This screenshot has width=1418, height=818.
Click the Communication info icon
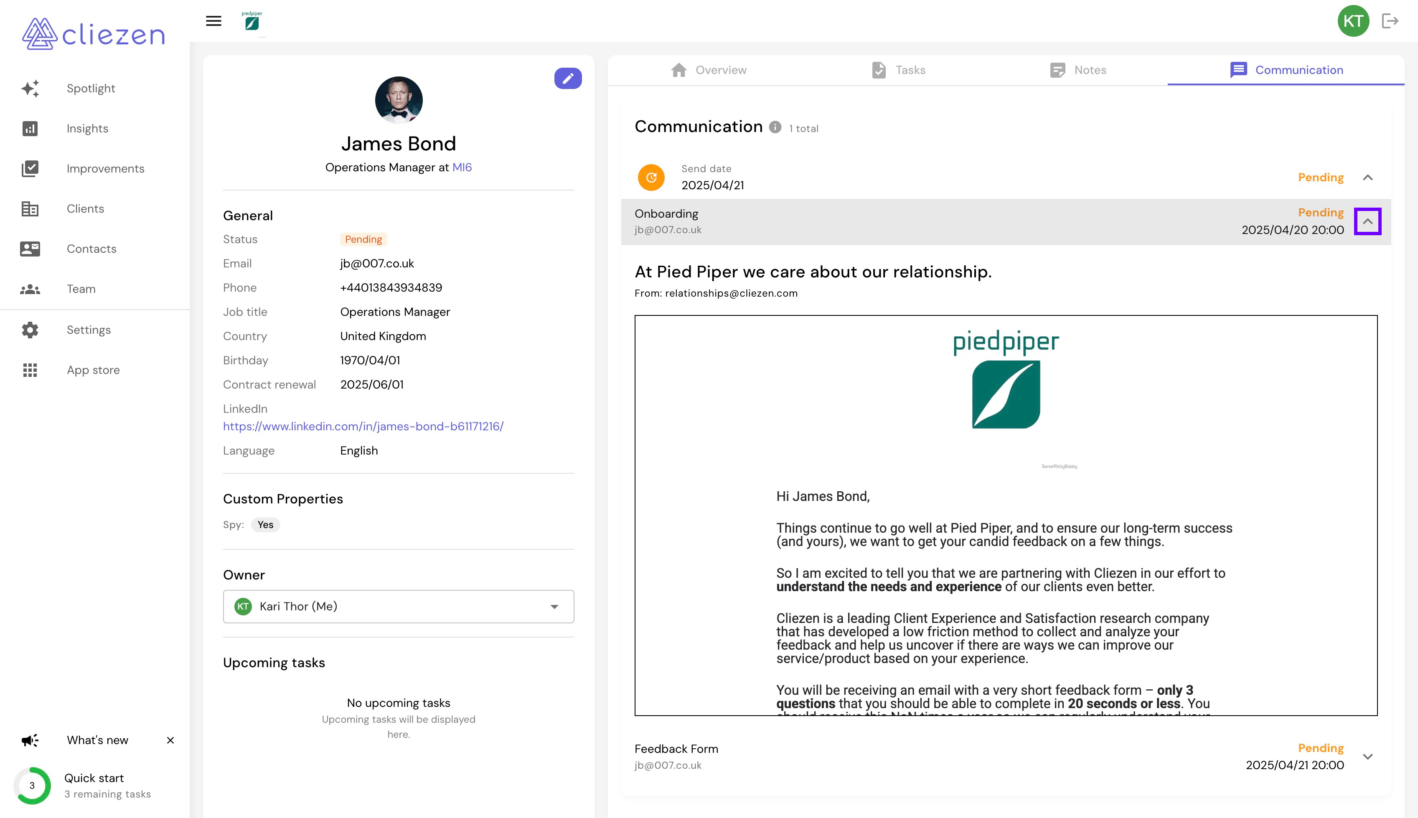point(775,127)
